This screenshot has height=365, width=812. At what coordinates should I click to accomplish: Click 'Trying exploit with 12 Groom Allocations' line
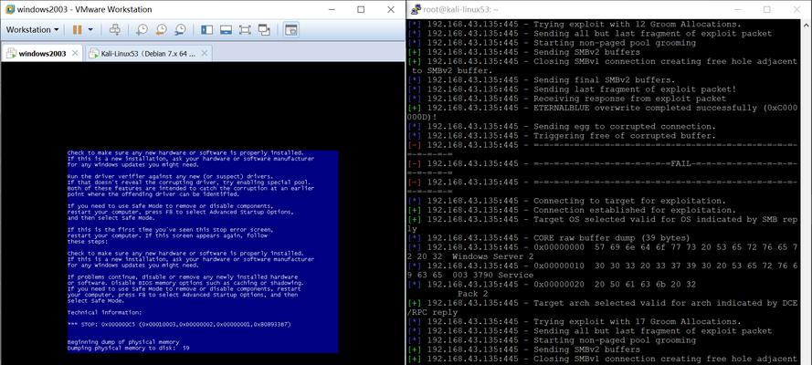click(x=575, y=25)
